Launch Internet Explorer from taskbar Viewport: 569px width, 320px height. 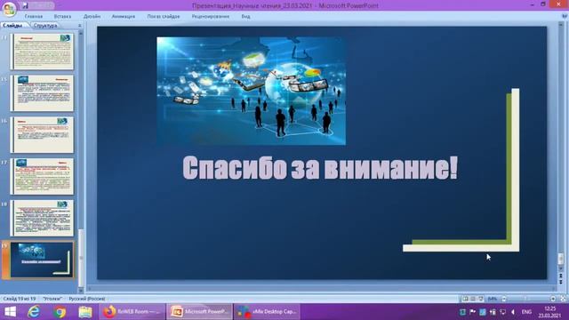(x=34, y=312)
